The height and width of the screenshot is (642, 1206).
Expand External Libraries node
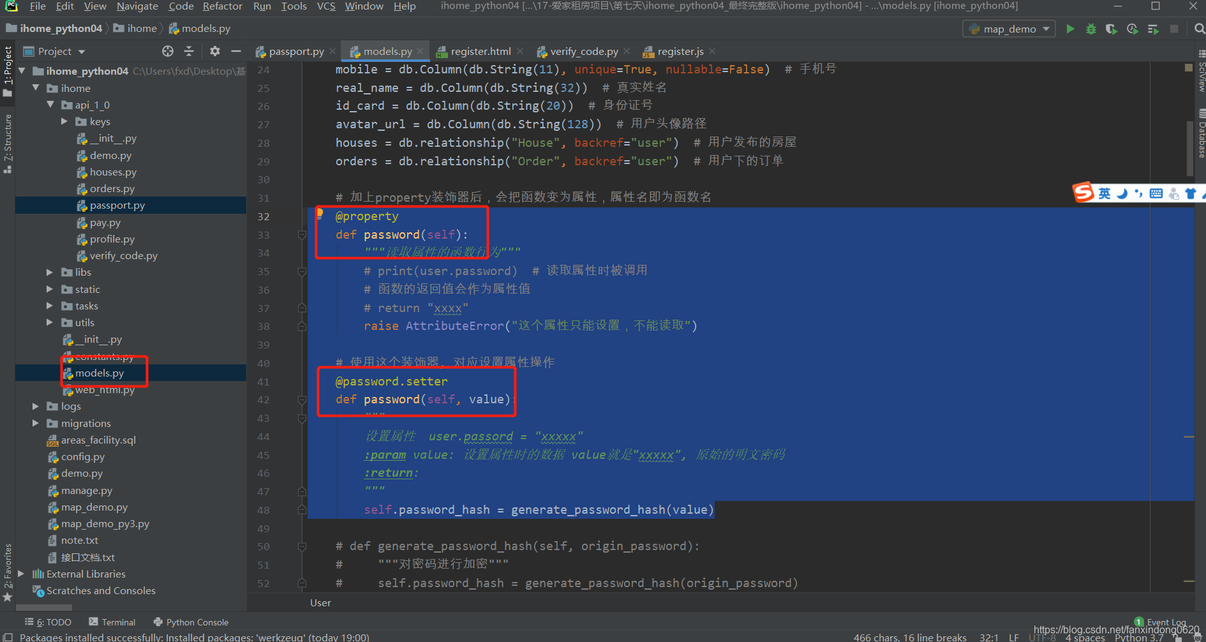(22, 574)
